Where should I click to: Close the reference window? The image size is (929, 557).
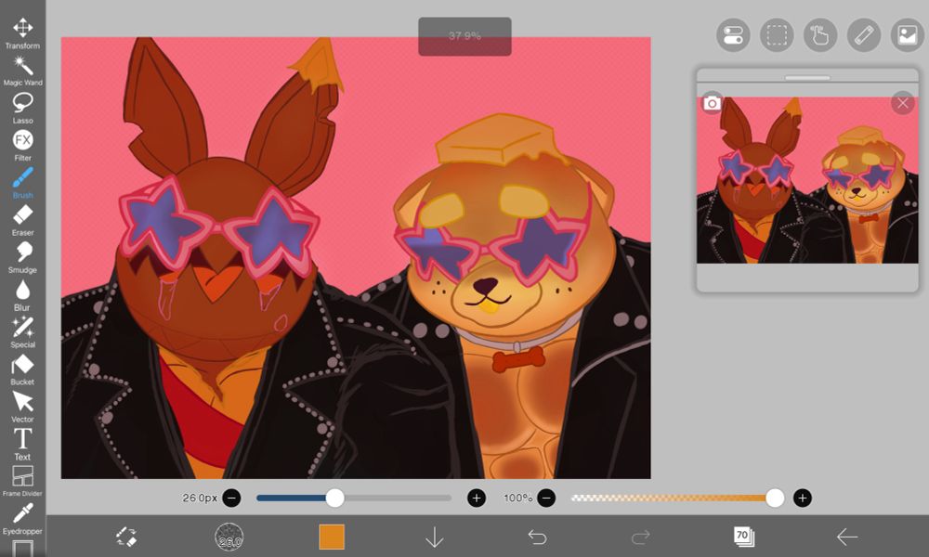(902, 104)
